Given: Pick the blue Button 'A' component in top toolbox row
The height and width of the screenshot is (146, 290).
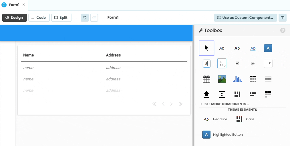Looking at the screenshot, I should (x=268, y=48).
